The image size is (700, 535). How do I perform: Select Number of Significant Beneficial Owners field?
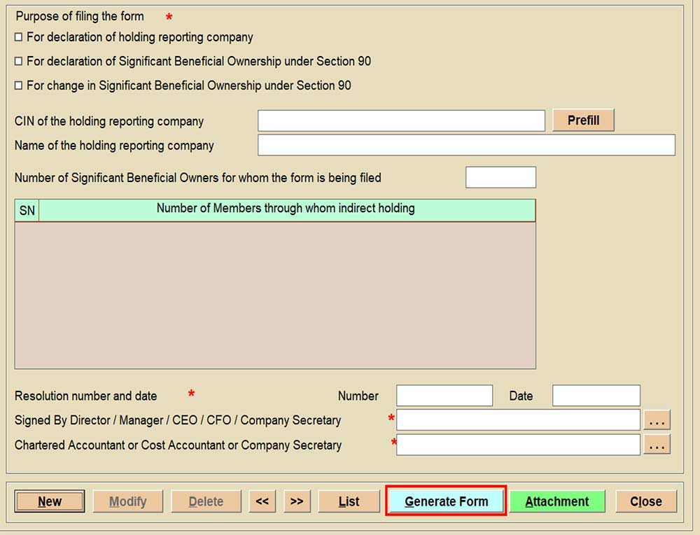tap(500, 178)
